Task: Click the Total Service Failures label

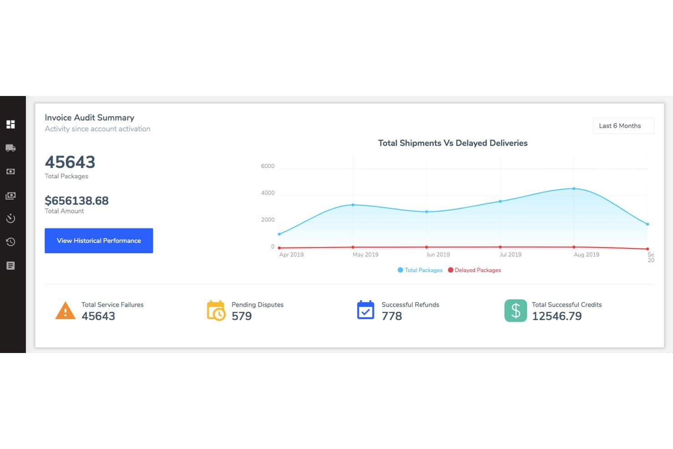Action: [x=112, y=305]
